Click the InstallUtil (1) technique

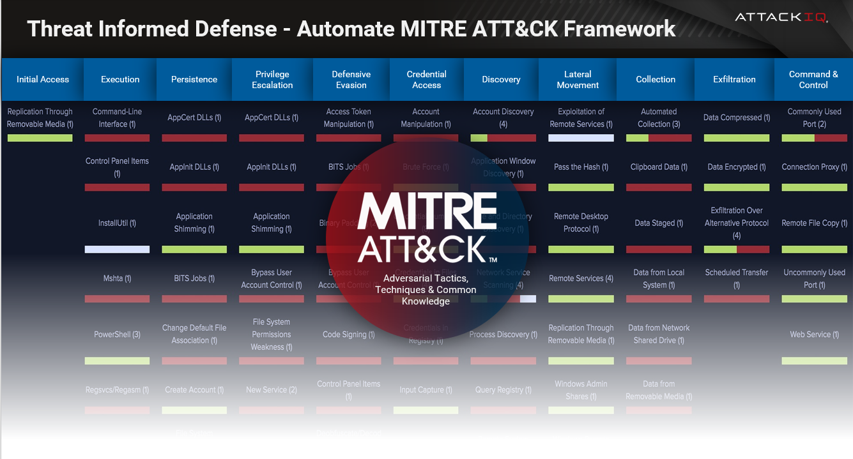click(x=117, y=223)
